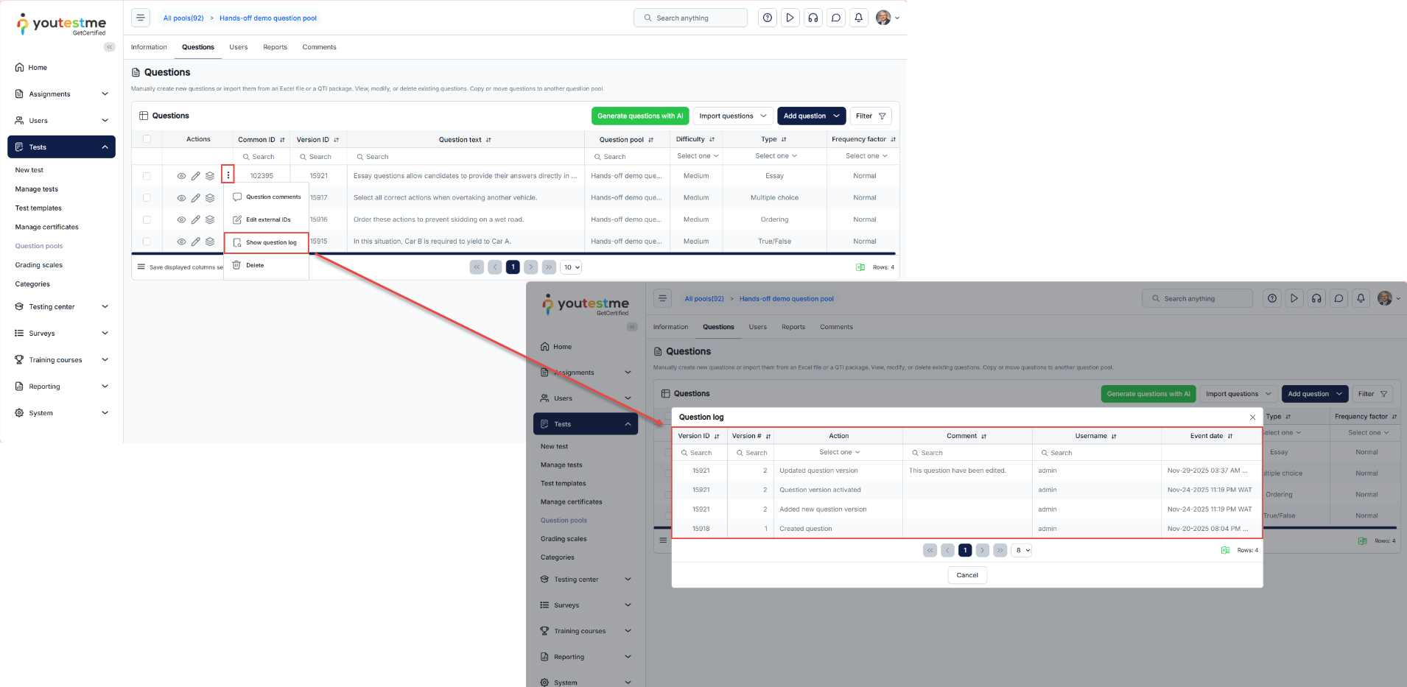Open versions layers icon for True/False question
The height and width of the screenshot is (687, 1407).
click(x=210, y=242)
